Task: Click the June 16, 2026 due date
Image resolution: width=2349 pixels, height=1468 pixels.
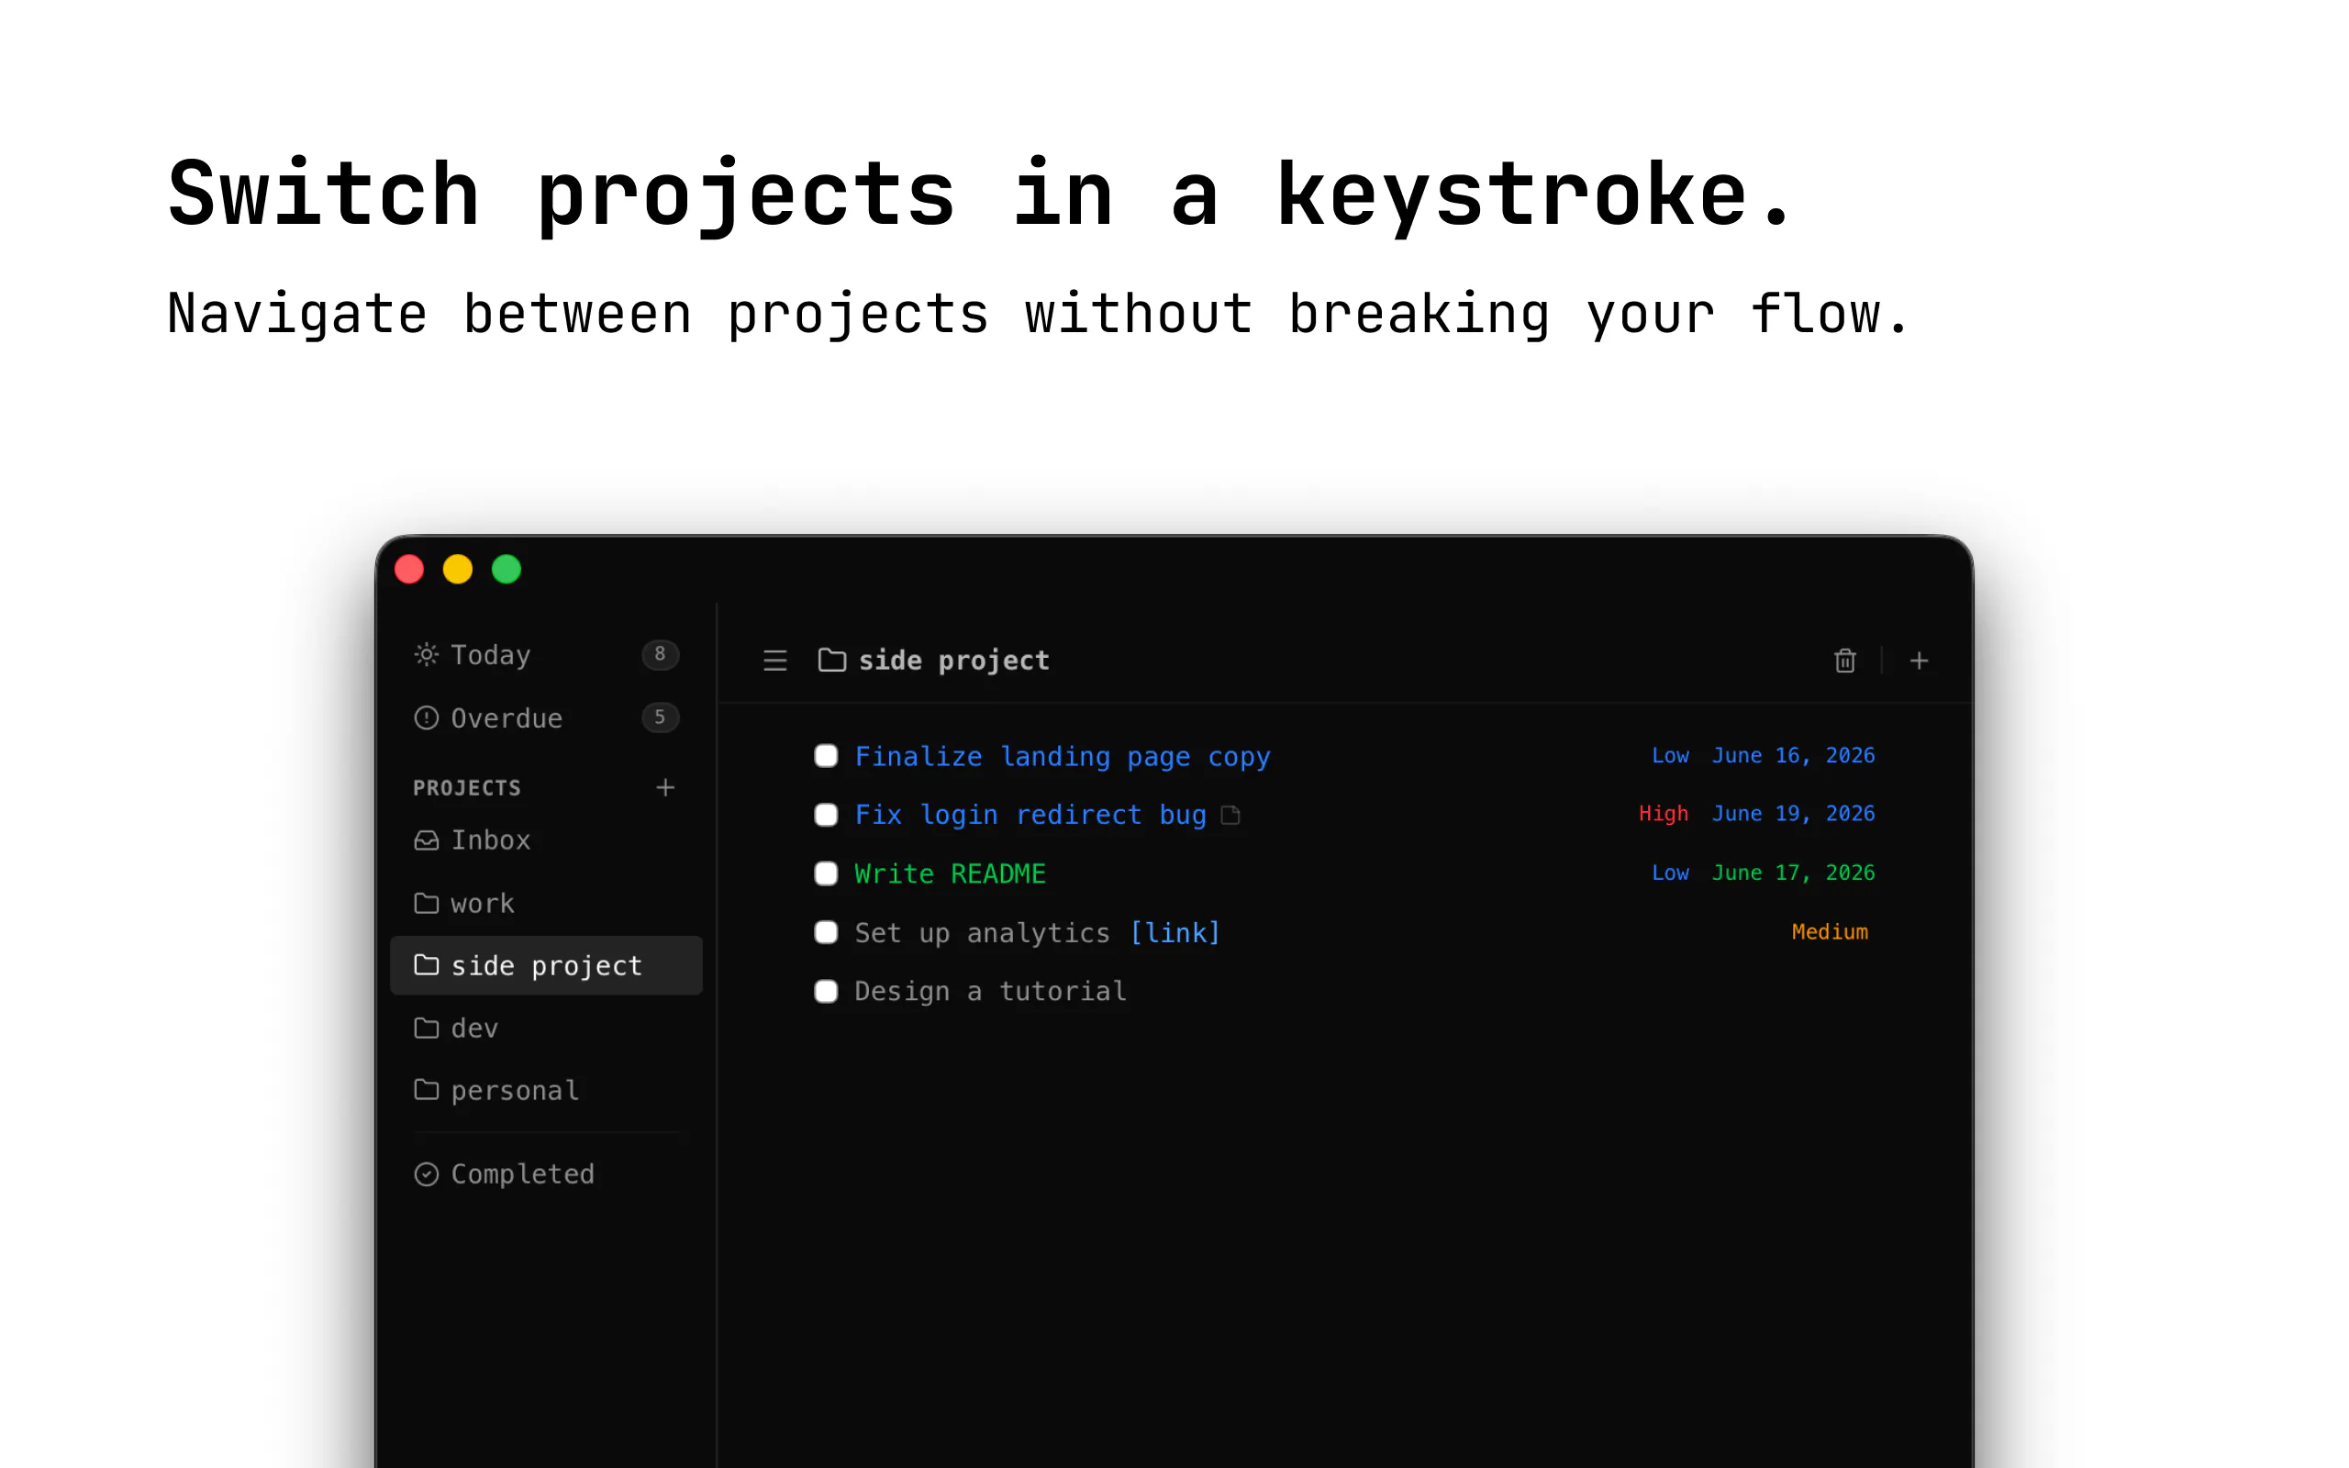Action: point(1793,755)
